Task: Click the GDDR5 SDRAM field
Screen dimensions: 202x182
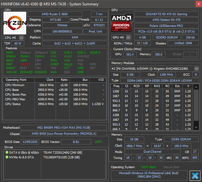Action: pyautogui.click(x=167, y=38)
